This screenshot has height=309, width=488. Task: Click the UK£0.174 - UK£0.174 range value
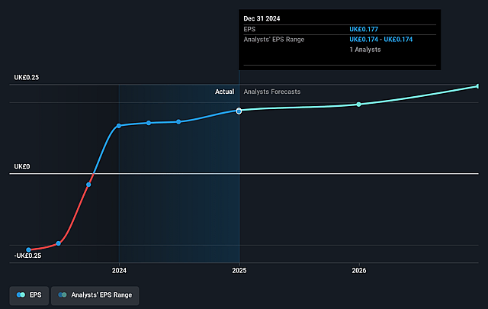coord(381,39)
